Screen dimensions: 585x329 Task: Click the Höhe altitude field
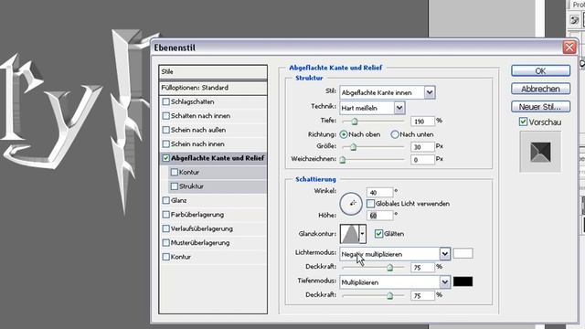380,216
